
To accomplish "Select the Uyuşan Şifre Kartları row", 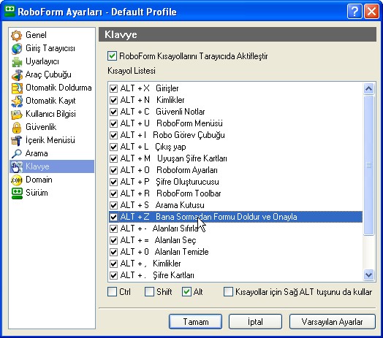I will 235,158.
